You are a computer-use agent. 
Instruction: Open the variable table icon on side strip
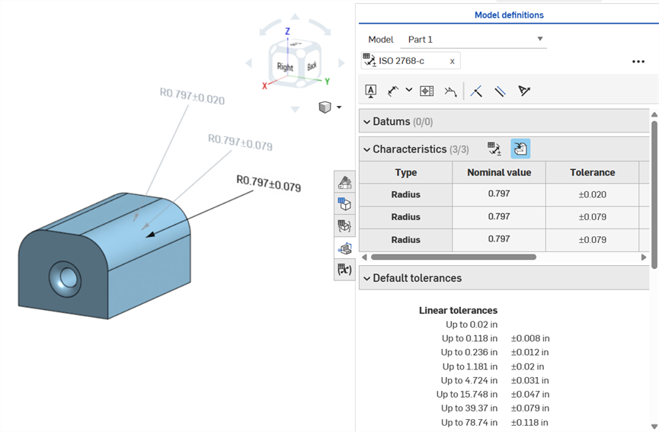click(x=344, y=270)
